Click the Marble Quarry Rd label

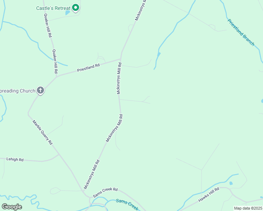click(43, 132)
